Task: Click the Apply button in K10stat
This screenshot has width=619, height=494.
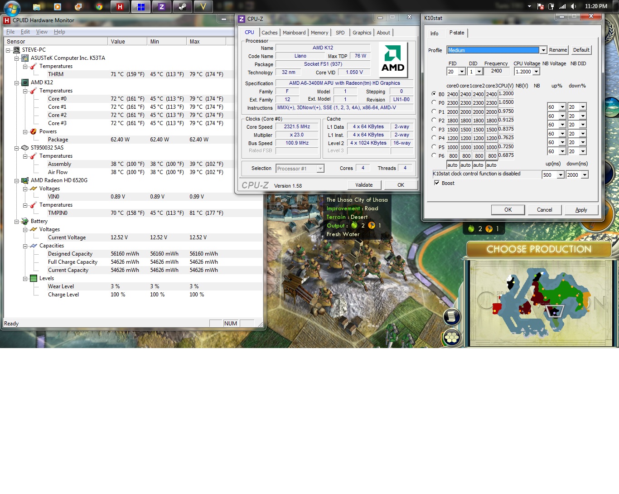Action: coord(581,210)
